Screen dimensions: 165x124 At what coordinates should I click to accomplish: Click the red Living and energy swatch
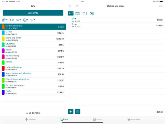[3, 68]
